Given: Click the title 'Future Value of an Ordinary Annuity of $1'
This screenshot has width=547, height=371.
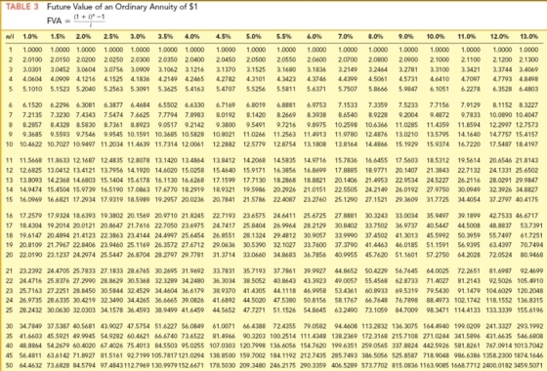Looking at the screenshot, I should point(122,7).
